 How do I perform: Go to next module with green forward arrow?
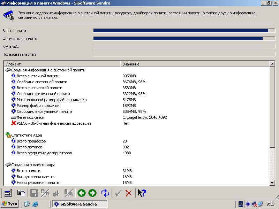[92, 193]
